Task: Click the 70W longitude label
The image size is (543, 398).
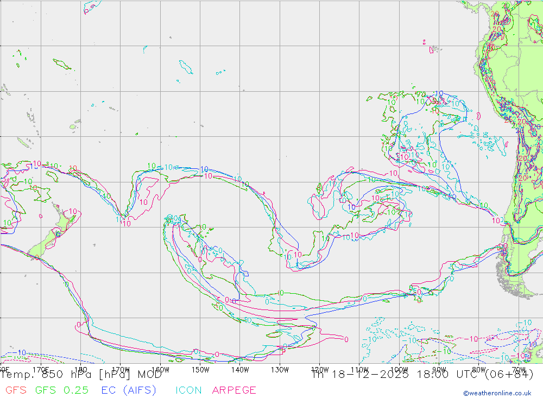Action: [519, 370]
